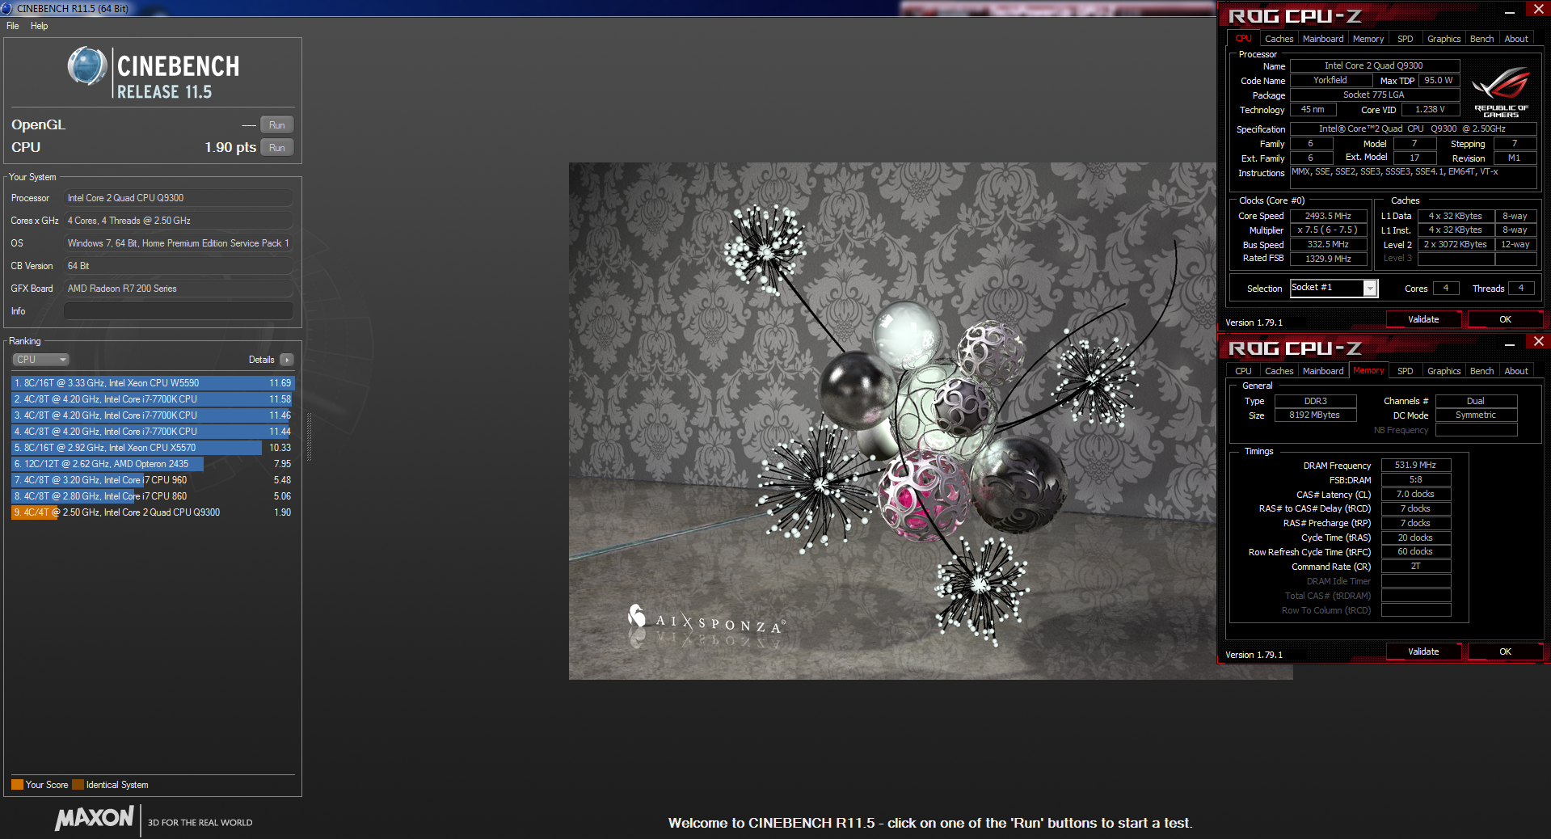Click the DRAM Frequency 531.9 MHz value
The height and width of the screenshot is (839, 1551).
[x=1415, y=465]
